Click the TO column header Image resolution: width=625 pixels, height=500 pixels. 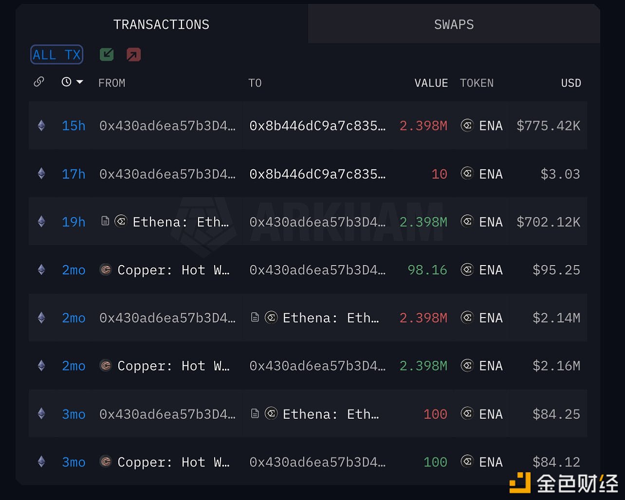[x=255, y=83]
